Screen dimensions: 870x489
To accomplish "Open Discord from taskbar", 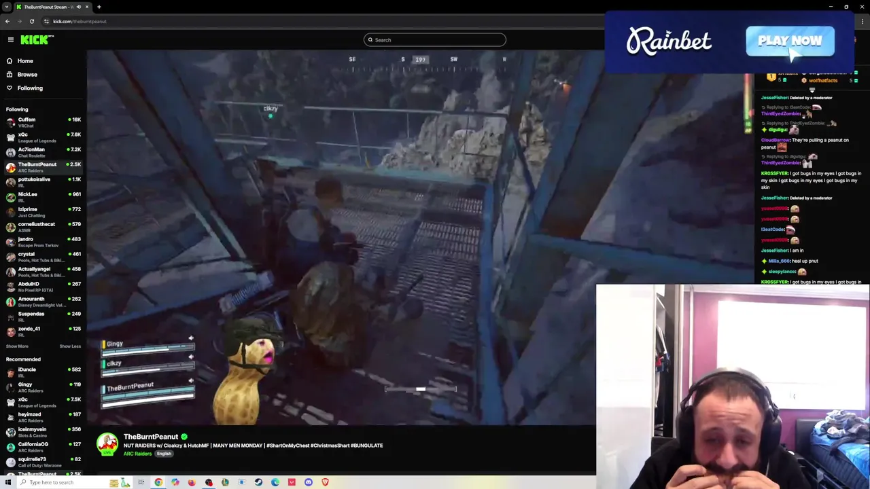I will [x=309, y=482].
